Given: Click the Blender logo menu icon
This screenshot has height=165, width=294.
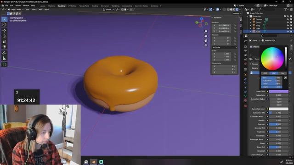Looking at the screenshot, I should click(3, 6).
